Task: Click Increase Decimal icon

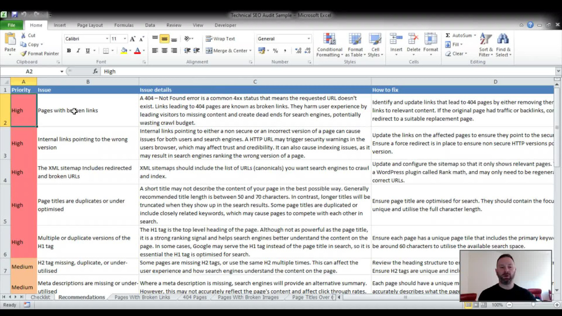Action: pos(298,51)
